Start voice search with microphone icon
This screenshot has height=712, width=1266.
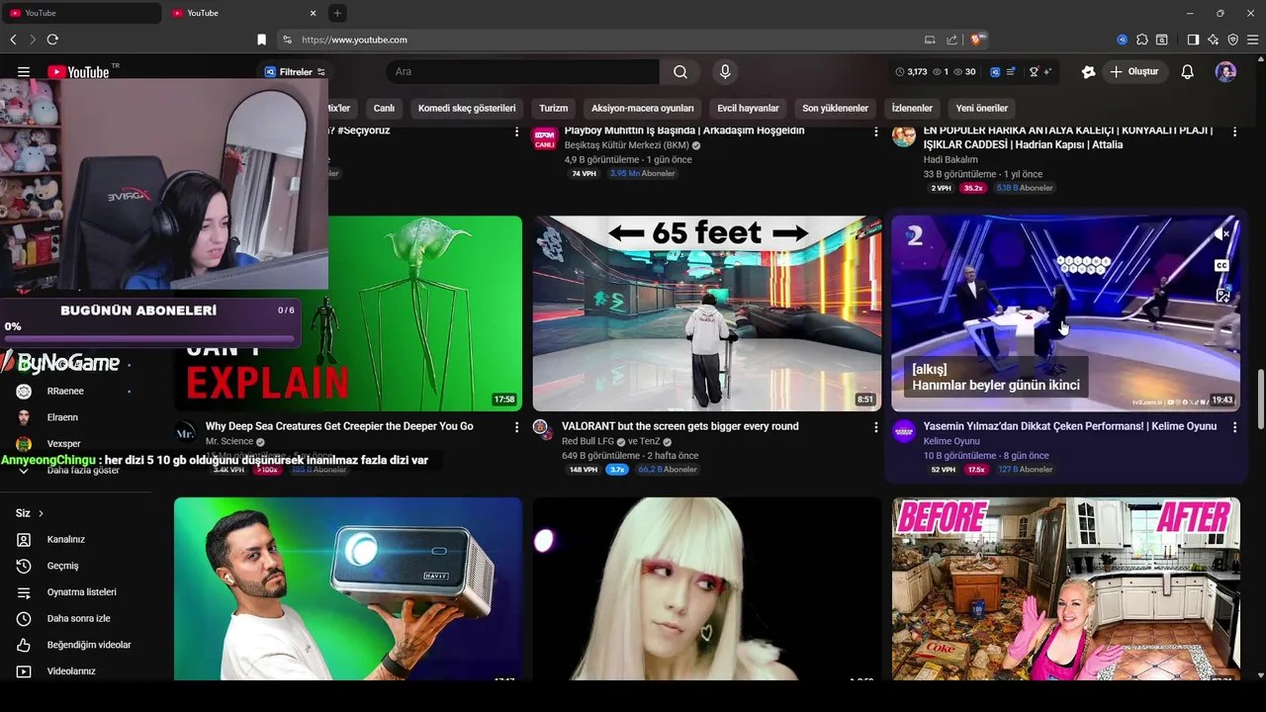point(725,72)
